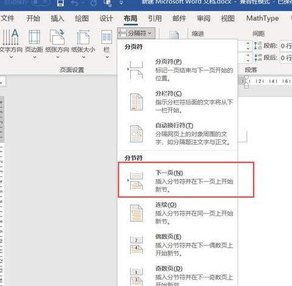Choose 连续(O) continuous section break
292x286 pixels.
(178, 213)
